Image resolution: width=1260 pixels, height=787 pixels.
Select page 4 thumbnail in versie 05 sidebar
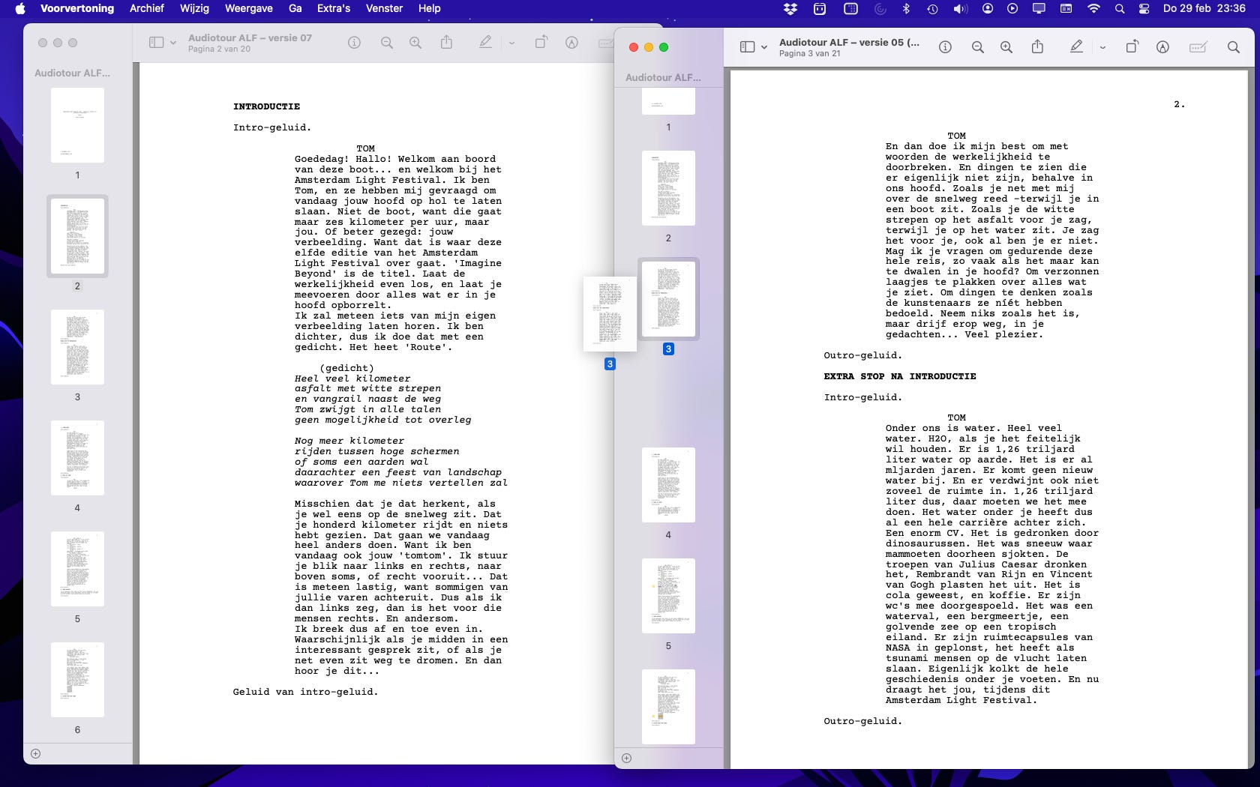coord(668,485)
